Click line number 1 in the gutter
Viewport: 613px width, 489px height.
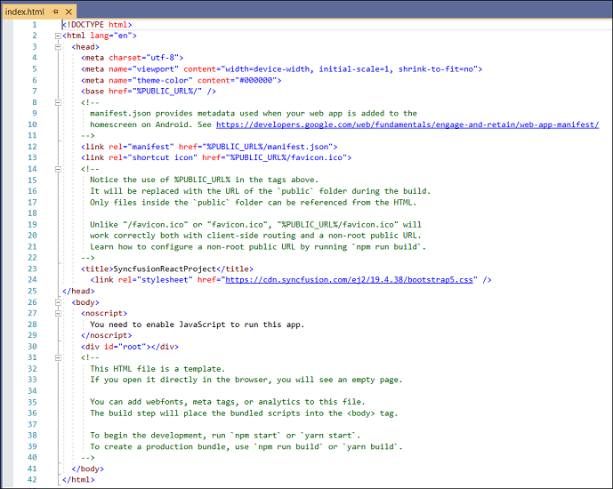35,25
